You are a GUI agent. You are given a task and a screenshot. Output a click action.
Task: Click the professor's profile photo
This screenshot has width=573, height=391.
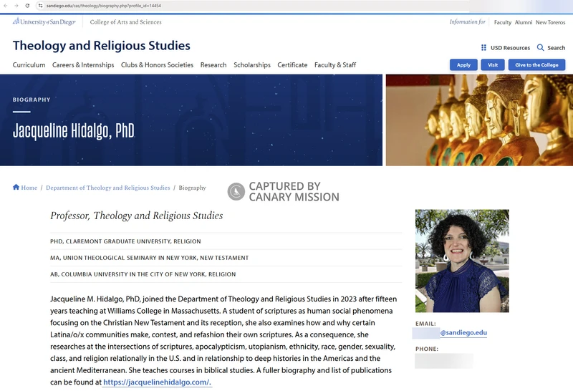tap(462, 261)
